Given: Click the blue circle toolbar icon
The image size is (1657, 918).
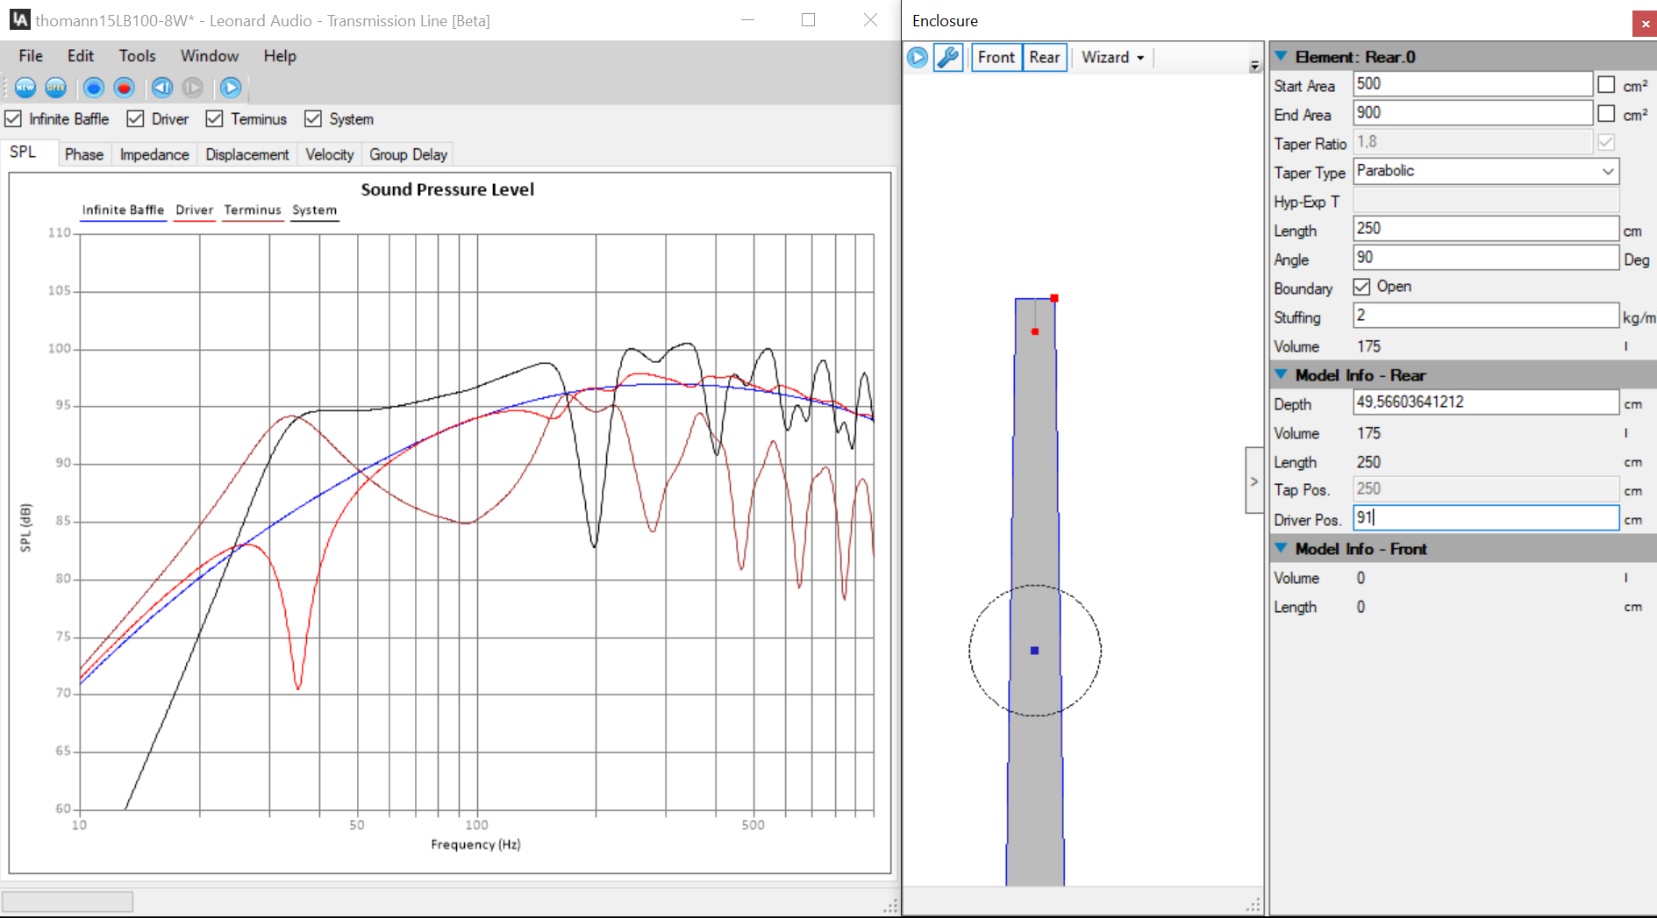Looking at the screenshot, I should point(94,88).
